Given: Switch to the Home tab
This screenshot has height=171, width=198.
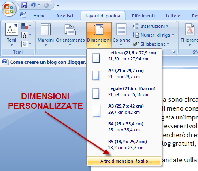Looking at the screenshot, I should [39, 16].
